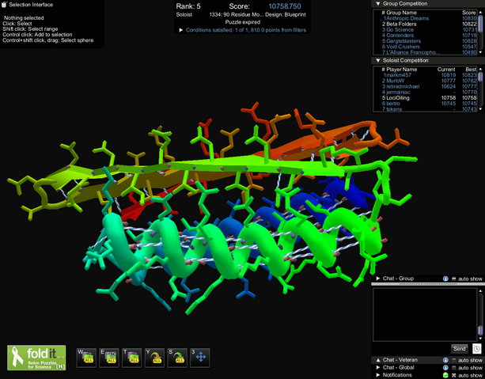Click the chat window scrollbar thumb
The height and width of the screenshot is (379, 485).
(x=480, y=329)
